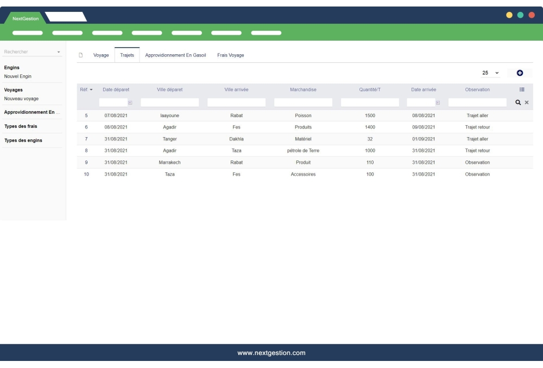
Task: Click the magnifier search filter icon
Action: [518, 102]
